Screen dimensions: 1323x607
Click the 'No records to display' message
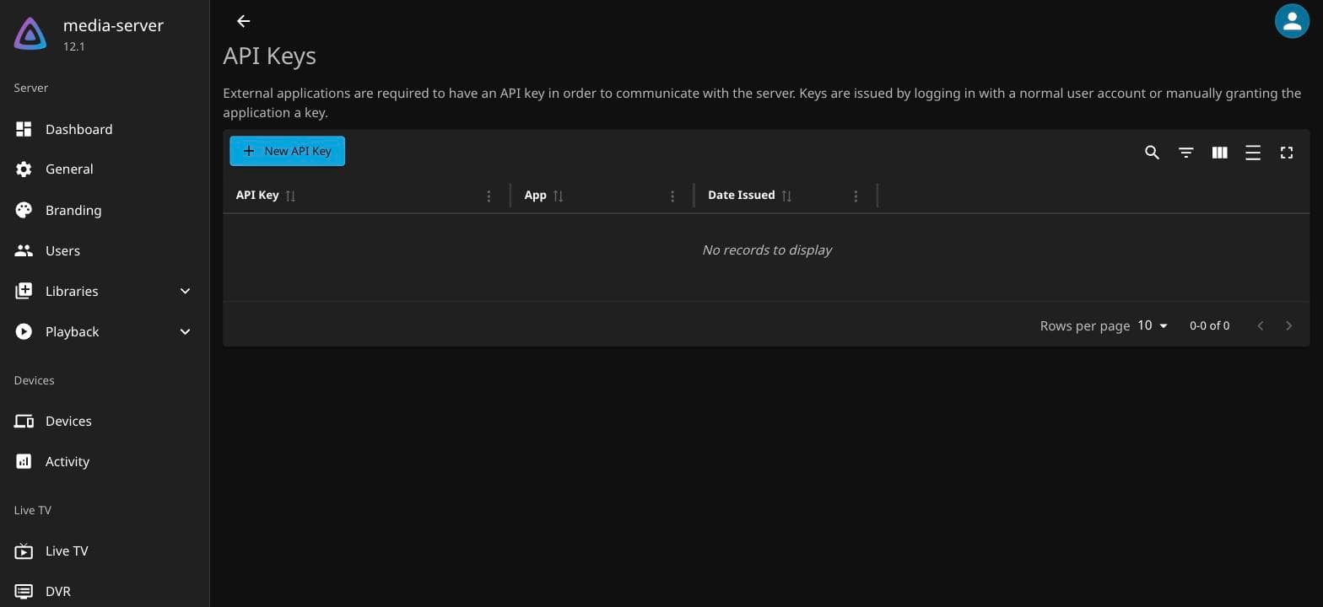(x=767, y=250)
